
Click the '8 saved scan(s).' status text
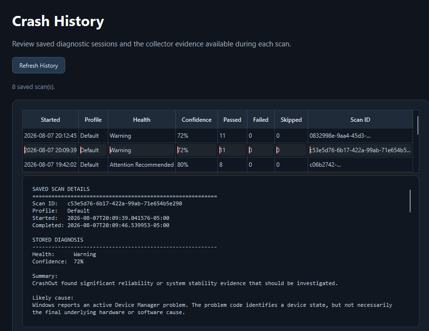[x=33, y=86]
